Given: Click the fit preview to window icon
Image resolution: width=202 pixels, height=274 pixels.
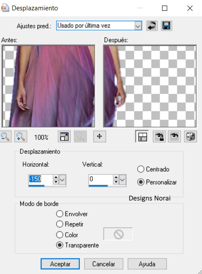Looking at the screenshot, I should (x=64, y=137).
